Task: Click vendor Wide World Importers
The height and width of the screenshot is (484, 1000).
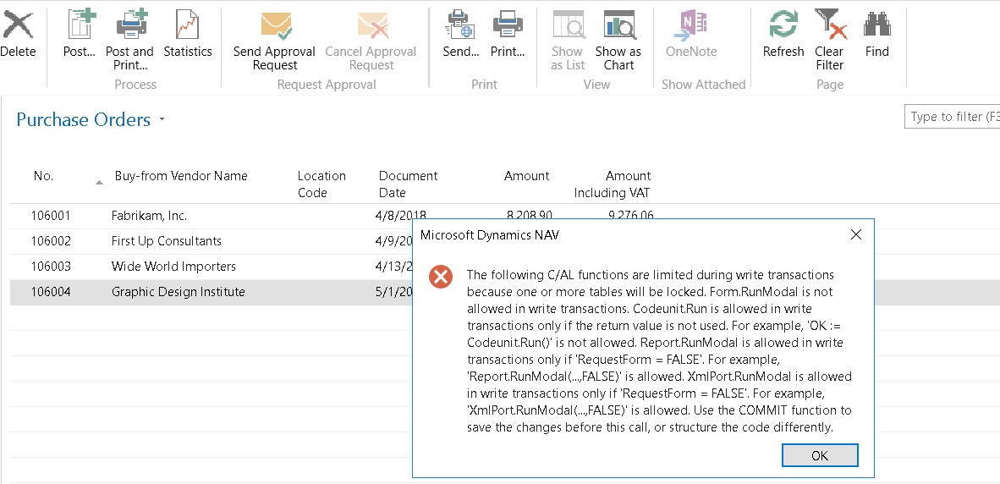Action: 173,267
